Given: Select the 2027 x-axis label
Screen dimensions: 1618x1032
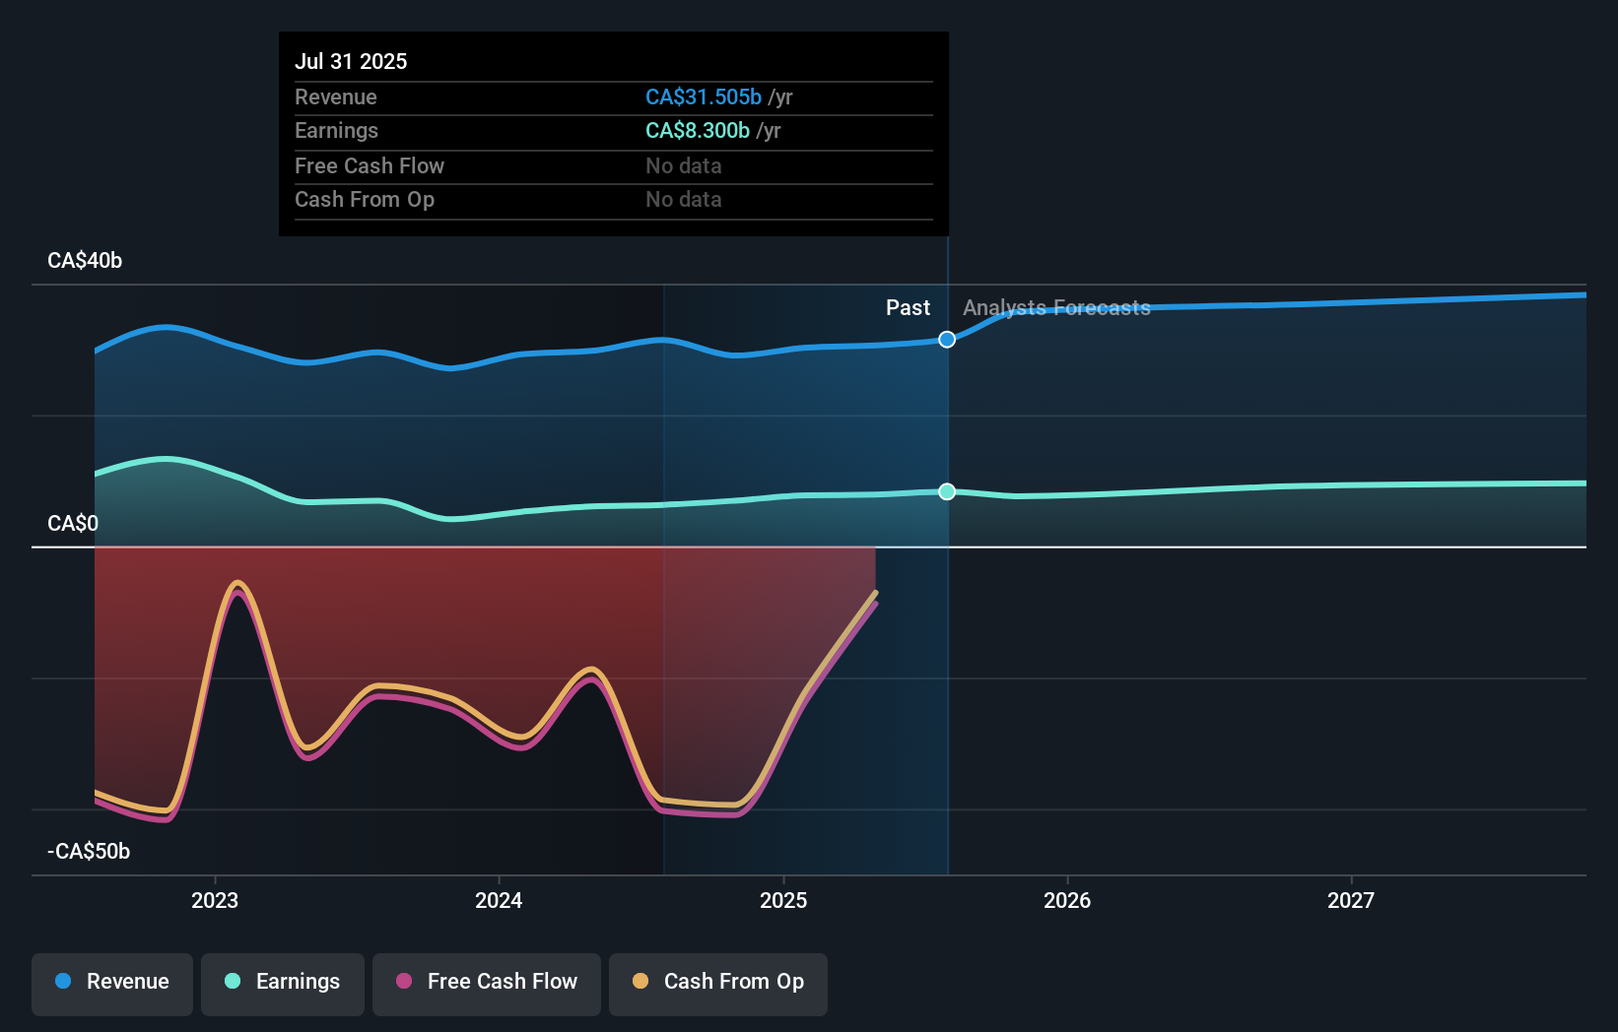Looking at the screenshot, I should pyautogui.click(x=1351, y=900).
